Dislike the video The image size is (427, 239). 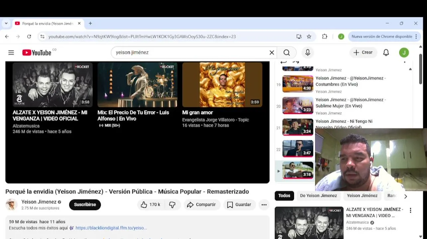tap(172, 204)
